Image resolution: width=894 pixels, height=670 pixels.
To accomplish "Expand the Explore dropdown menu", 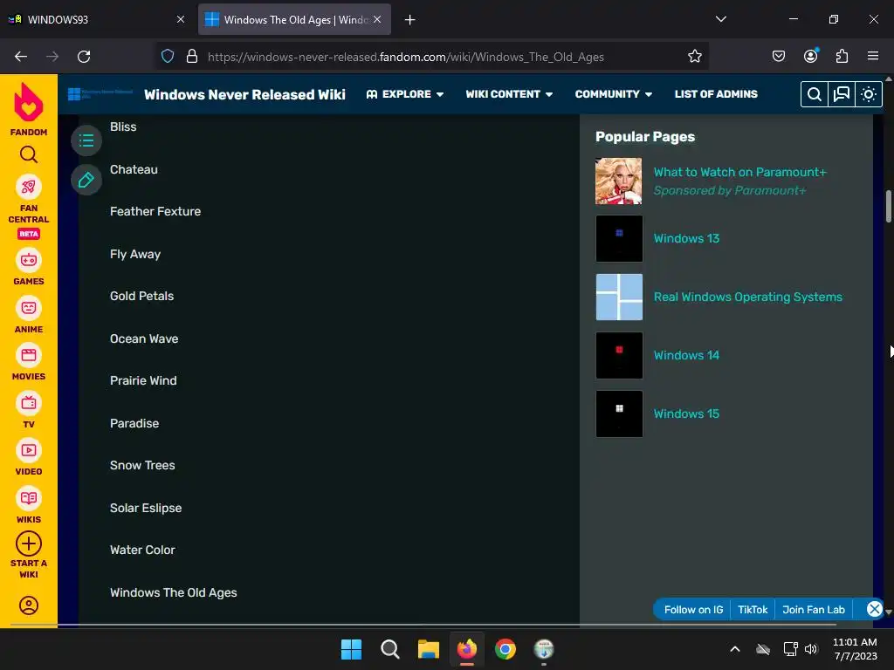I will click(x=405, y=94).
